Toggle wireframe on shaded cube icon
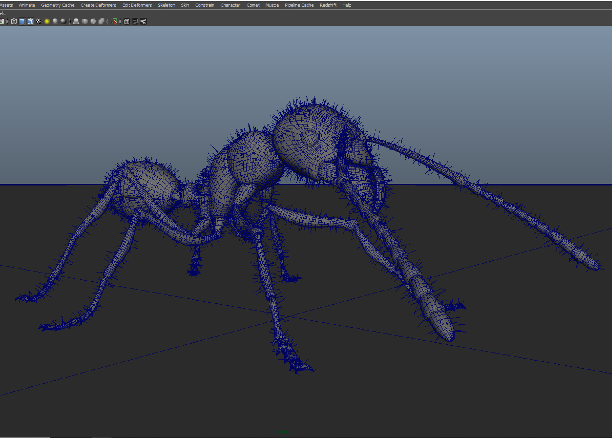This screenshot has width=612, height=438. coord(30,21)
